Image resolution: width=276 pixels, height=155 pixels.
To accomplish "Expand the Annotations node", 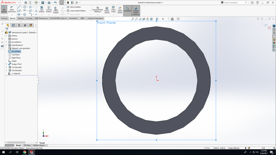I will 6,42.
